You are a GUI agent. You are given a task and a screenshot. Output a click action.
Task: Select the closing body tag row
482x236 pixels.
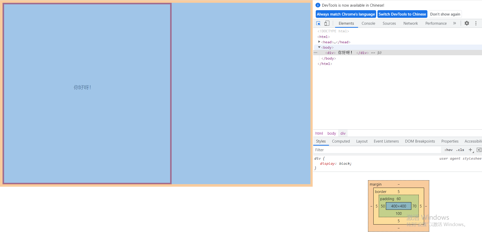coord(328,58)
